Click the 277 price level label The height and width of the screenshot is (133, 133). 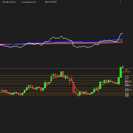pyautogui.click(x=127, y=91)
